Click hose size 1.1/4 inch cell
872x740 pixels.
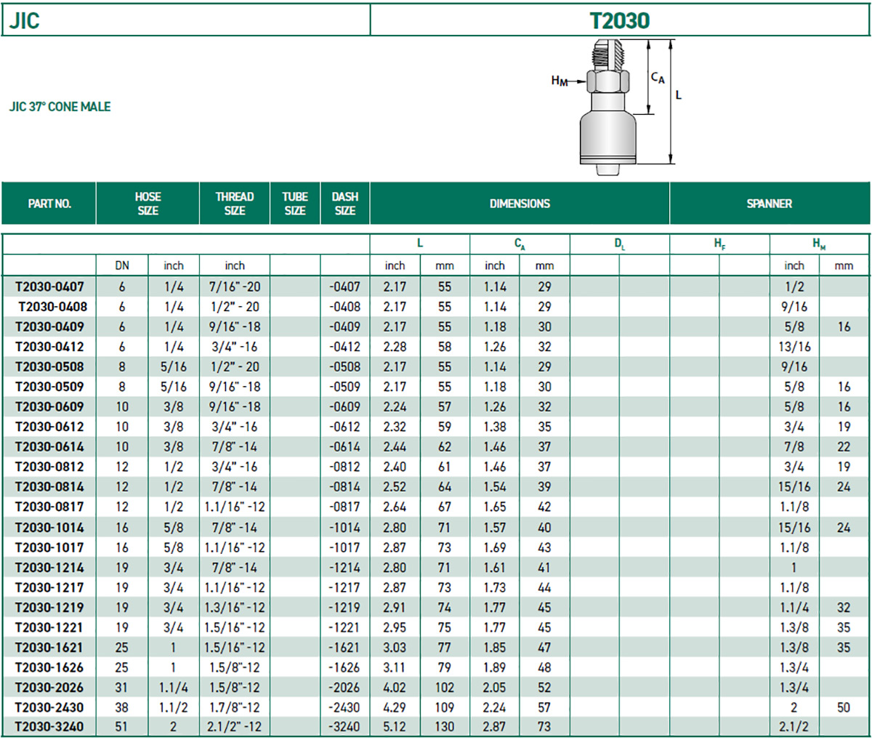coord(174,688)
